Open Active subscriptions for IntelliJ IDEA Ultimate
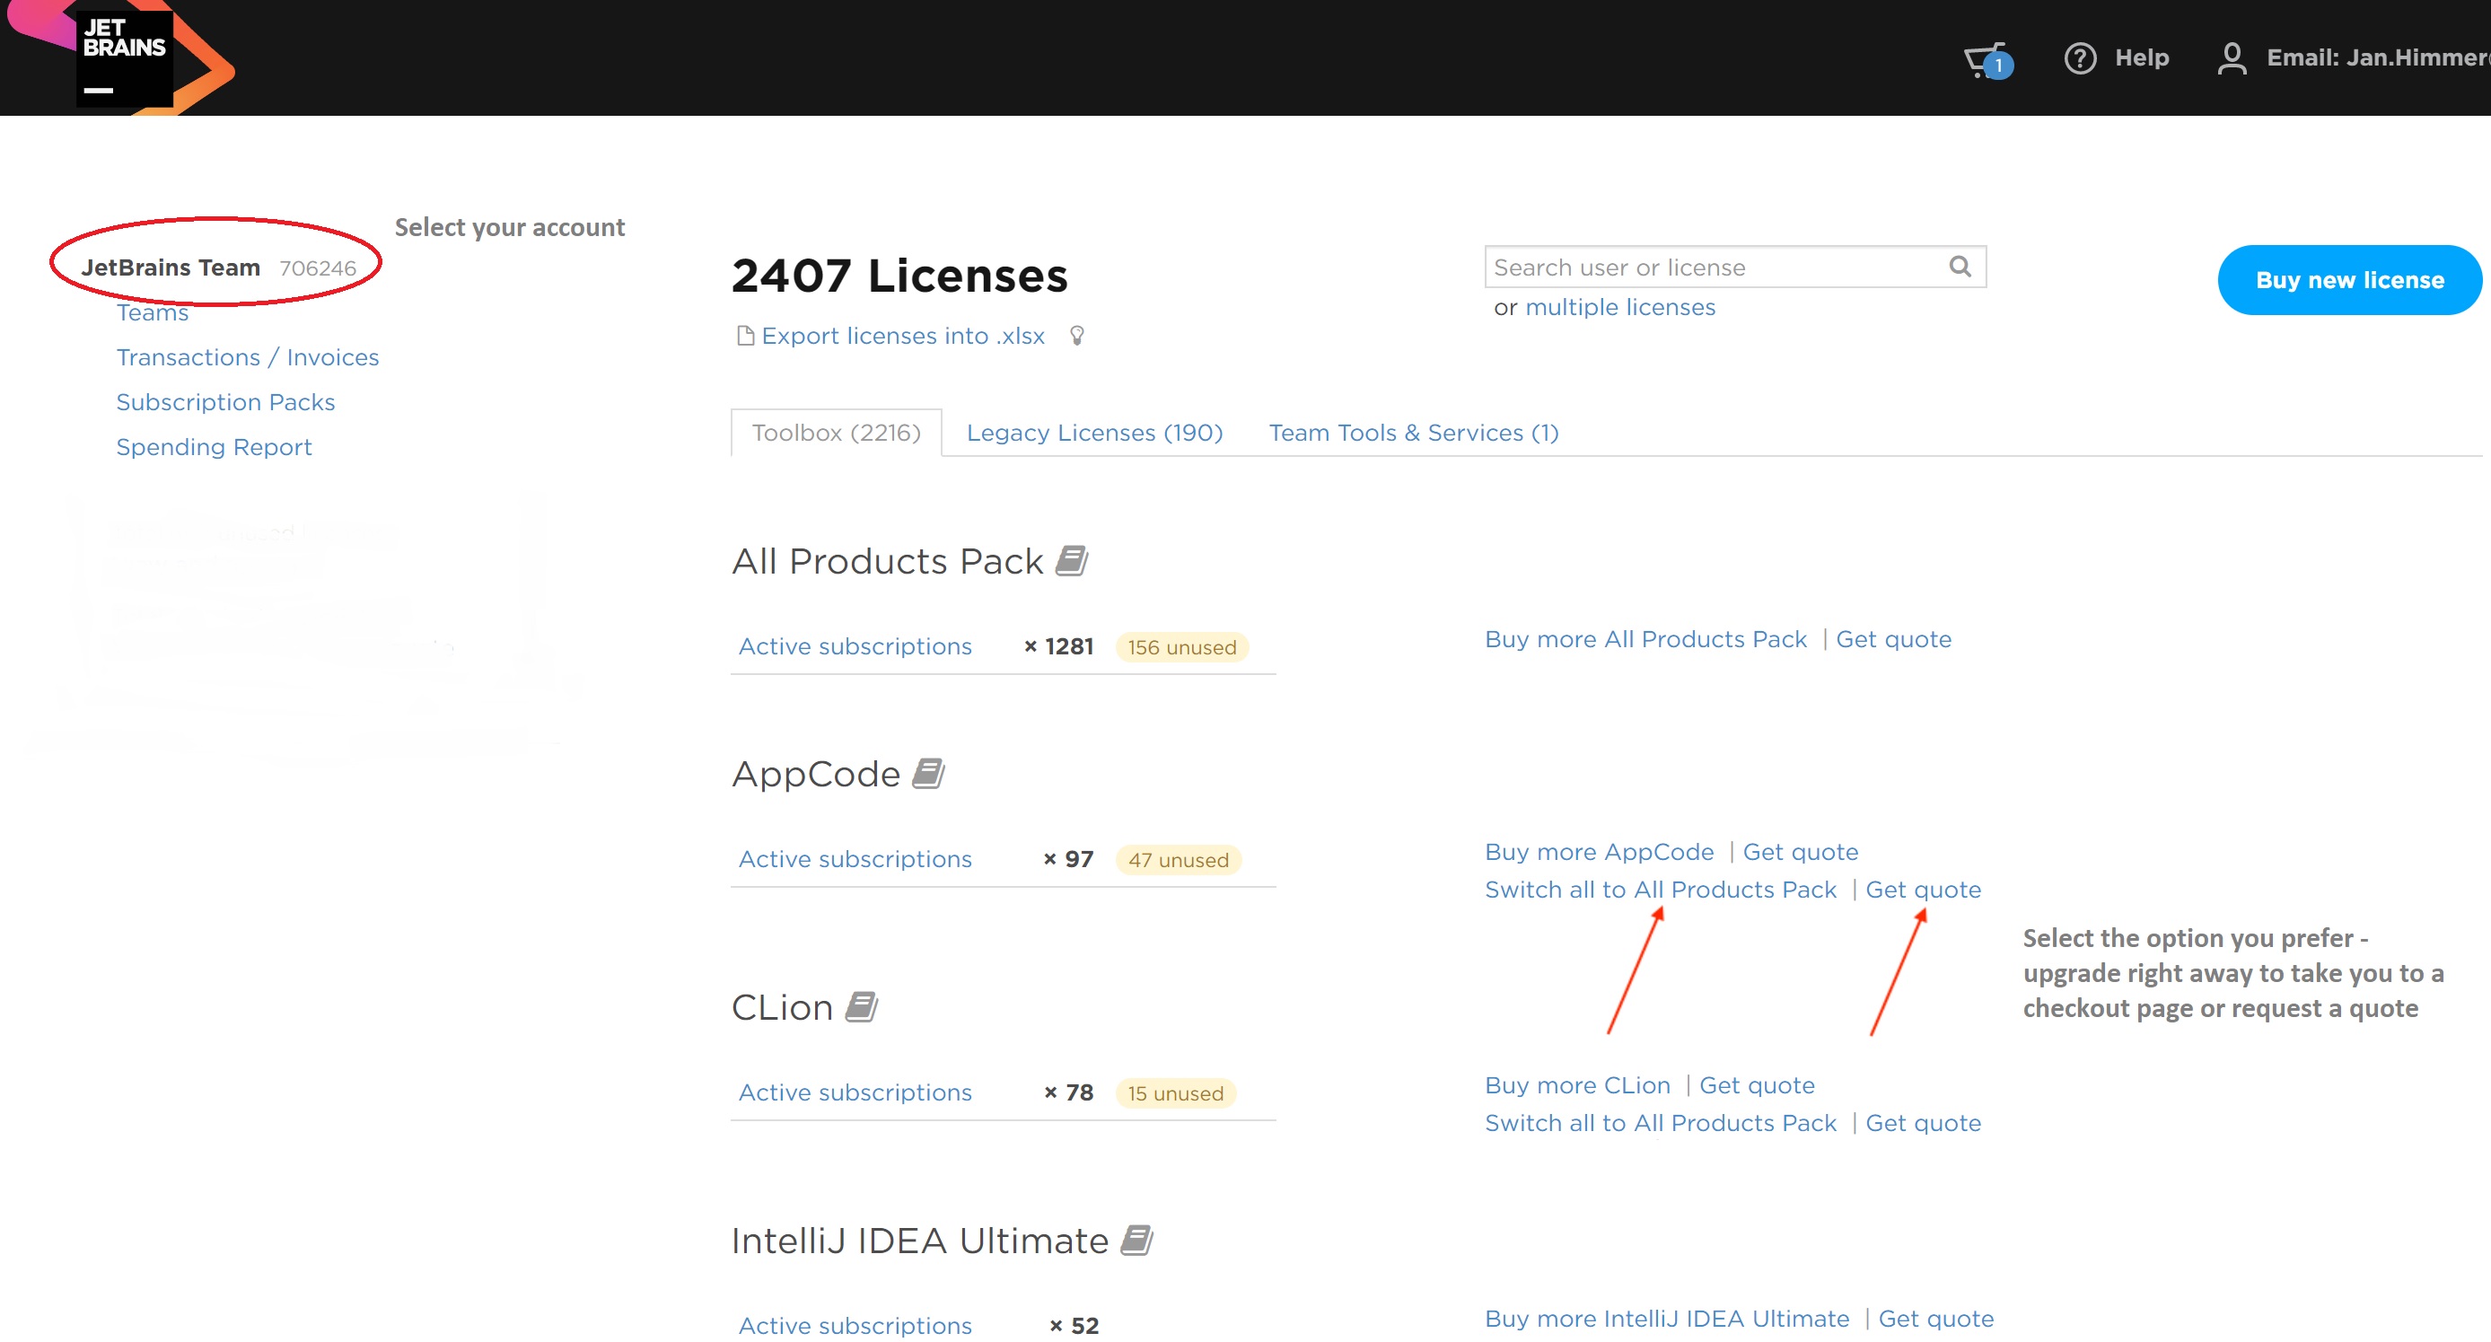This screenshot has width=2491, height=1342. click(x=855, y=1325)
